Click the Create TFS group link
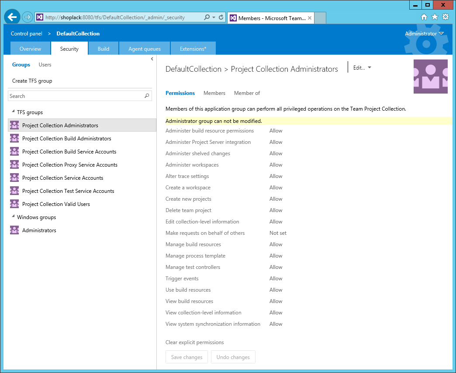 point(32,81)
